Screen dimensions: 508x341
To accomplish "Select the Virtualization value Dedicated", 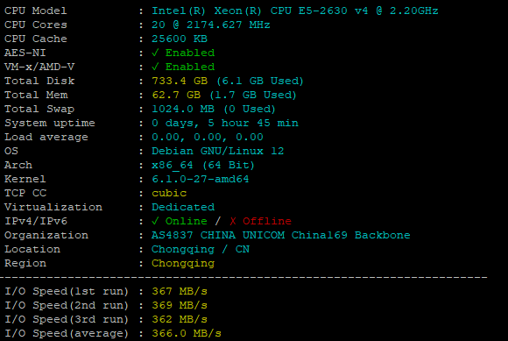I will click(183, 207).
